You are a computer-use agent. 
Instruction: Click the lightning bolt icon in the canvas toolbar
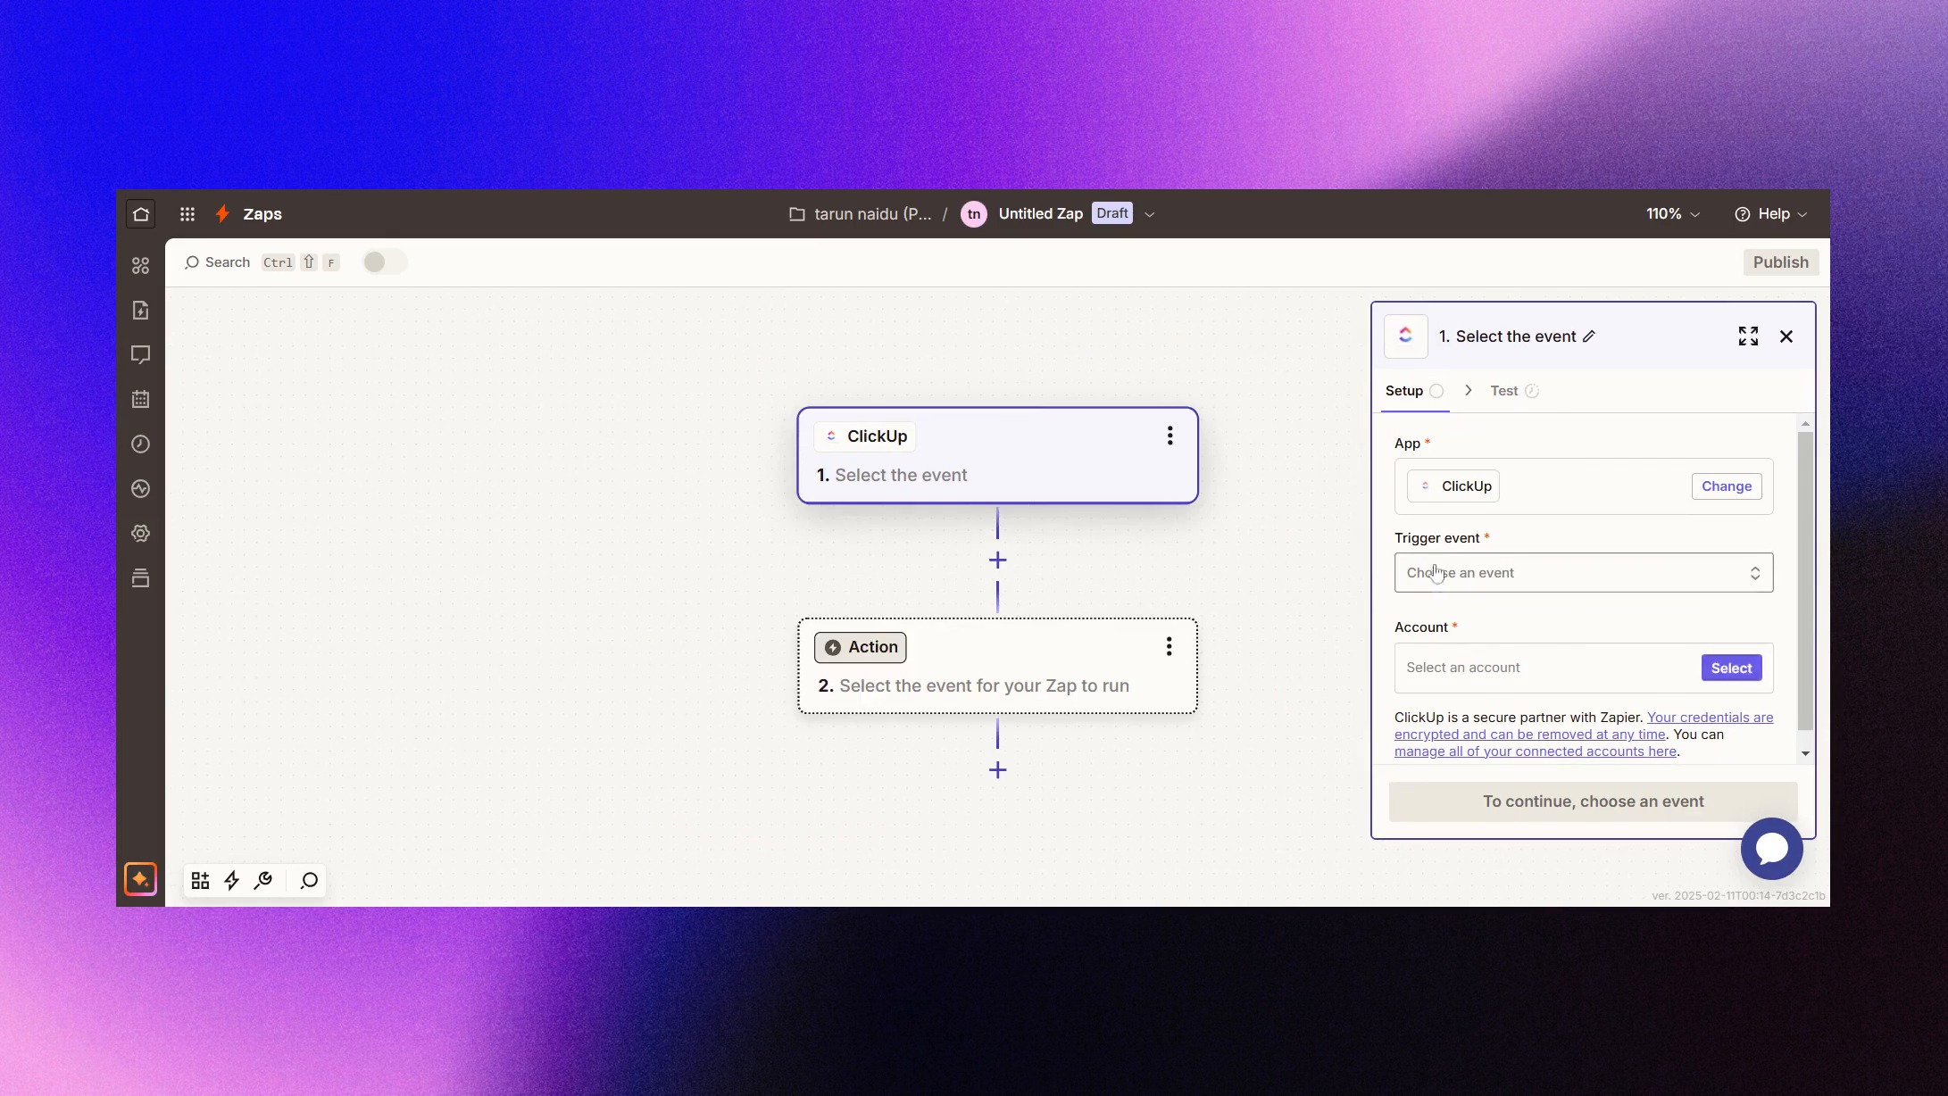[232, 881]
